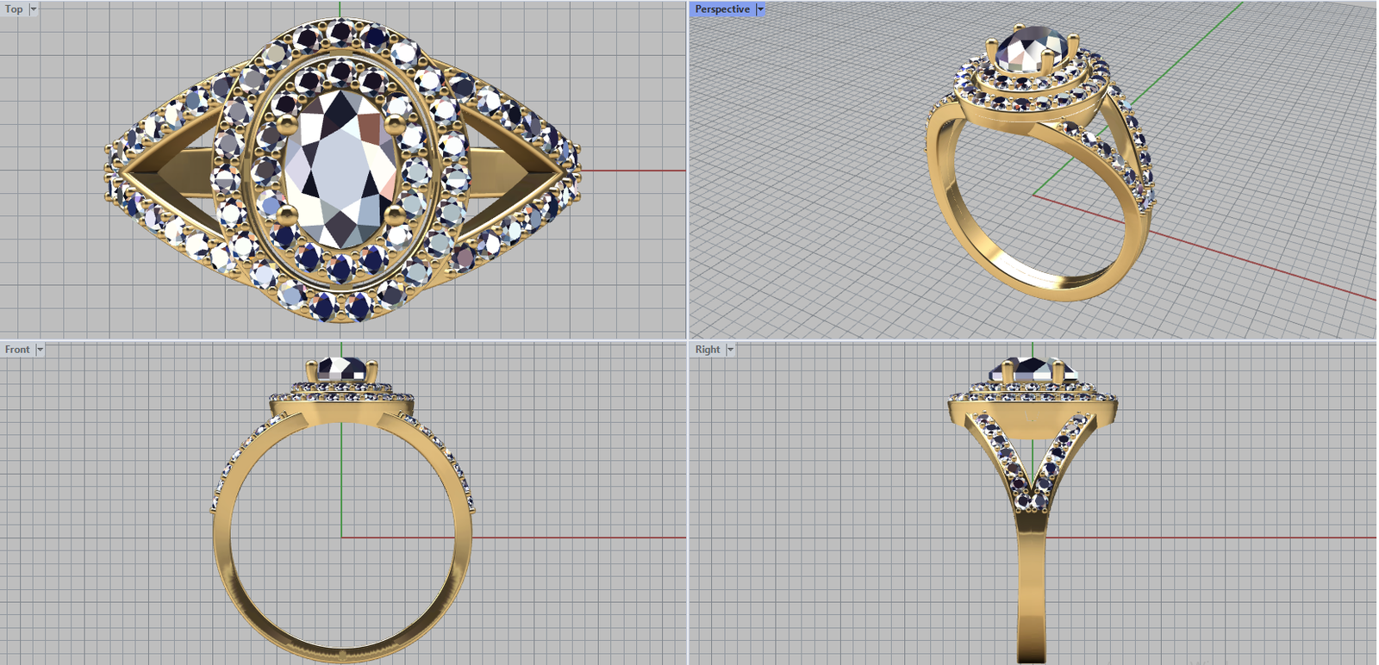Expand the Right viewport menu arrow
Screen dimensions: 1379x665
[x=730, y=350]
